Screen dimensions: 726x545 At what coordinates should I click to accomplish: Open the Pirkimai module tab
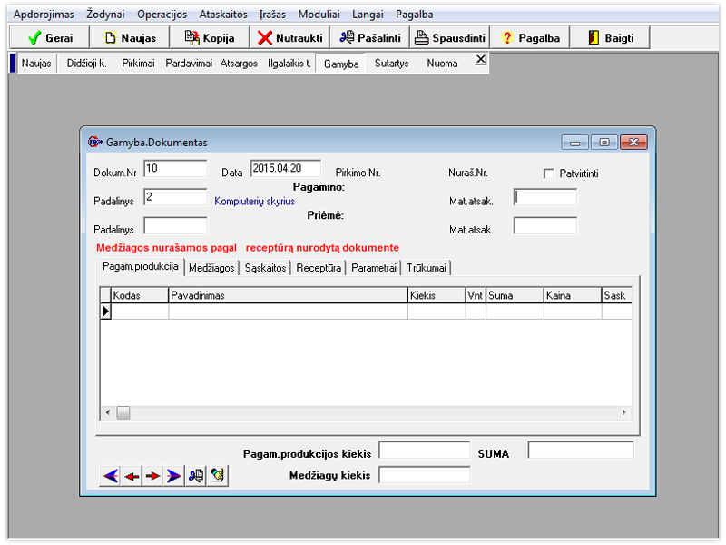[x=138, y=64]
